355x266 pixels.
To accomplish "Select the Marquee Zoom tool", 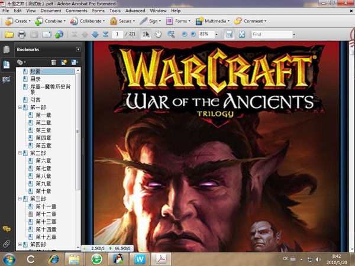I will click(x=171, y=34).
